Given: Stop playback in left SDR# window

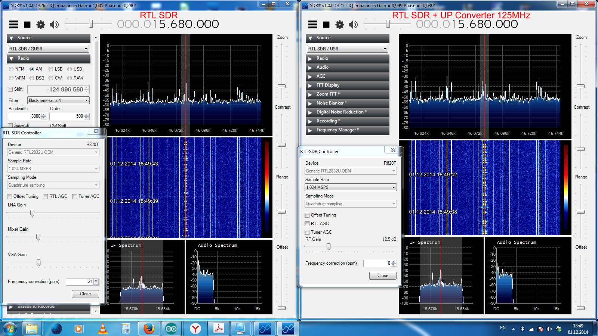Looking at the screenshot, I should (27, 25).
